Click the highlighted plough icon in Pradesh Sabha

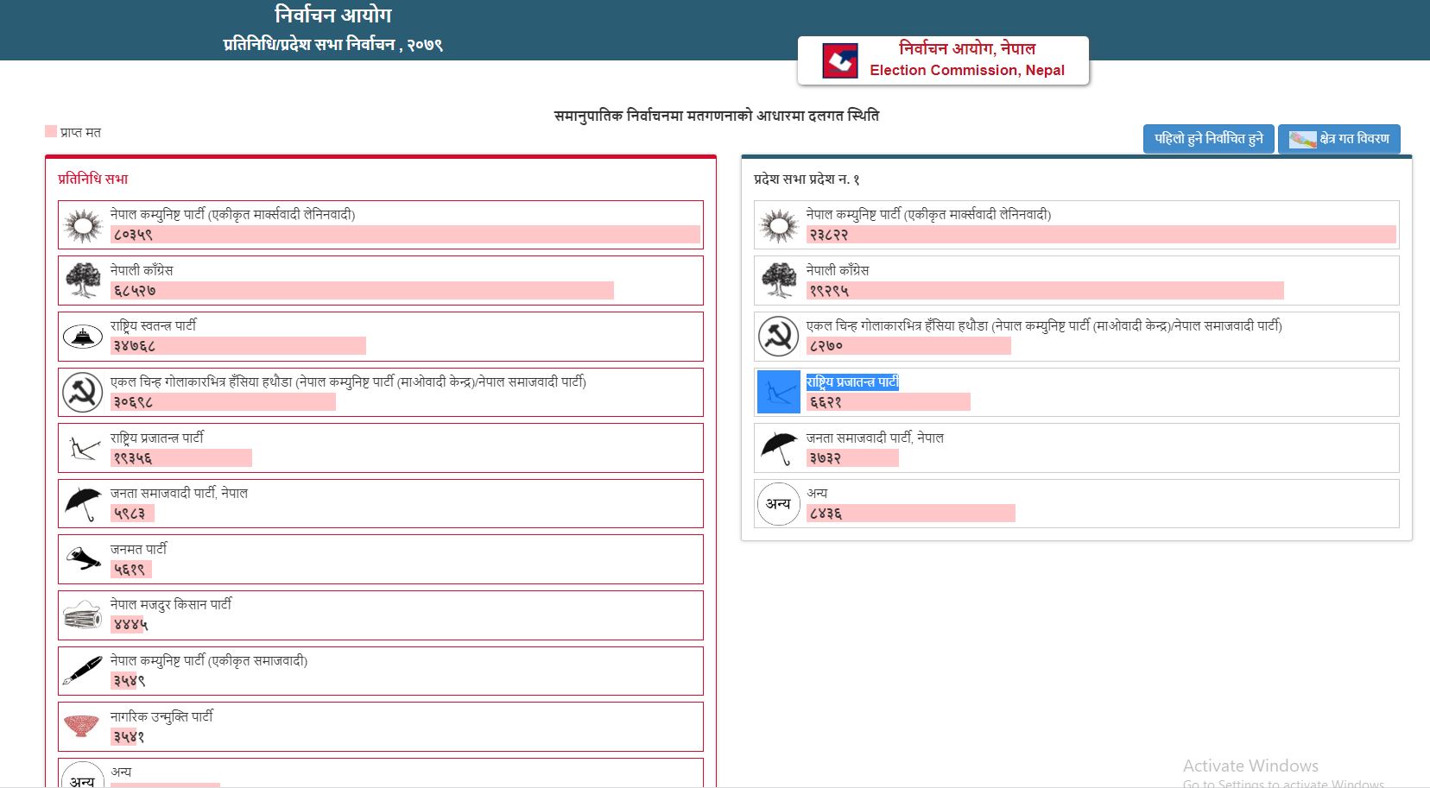[x=779, y=392]
